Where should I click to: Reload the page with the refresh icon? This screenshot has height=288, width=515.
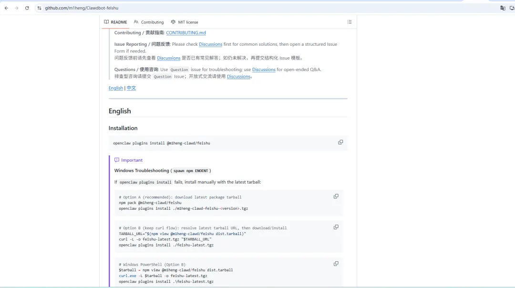(x=27, y=8)
